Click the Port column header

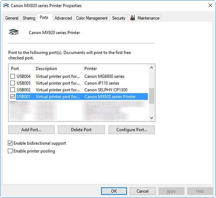[21, 69]
